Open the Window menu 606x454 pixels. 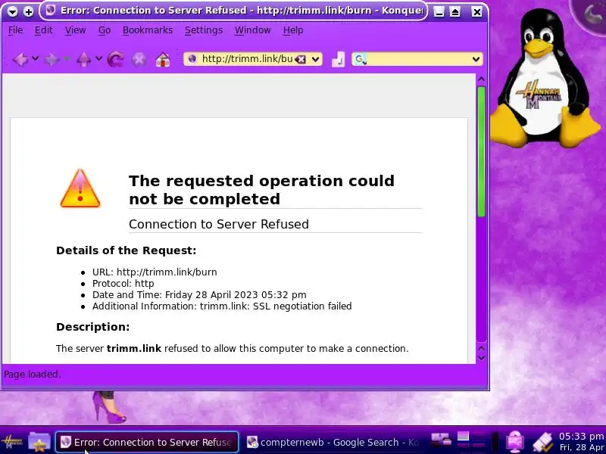tap(253, 30)
